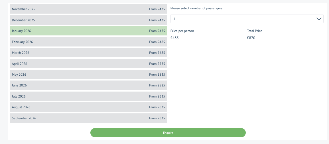329x144 pixels.
Task: Select the July 2026 departure row
Action: (x=88, y=96)
